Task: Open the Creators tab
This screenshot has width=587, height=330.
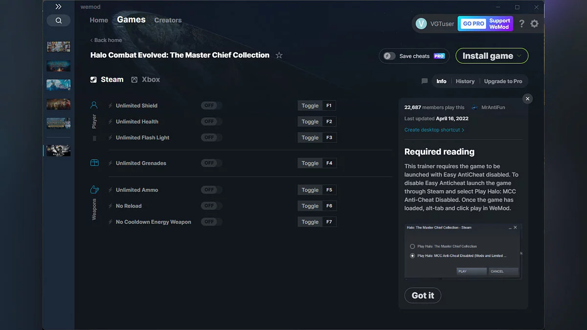Action: click(168, 20)
